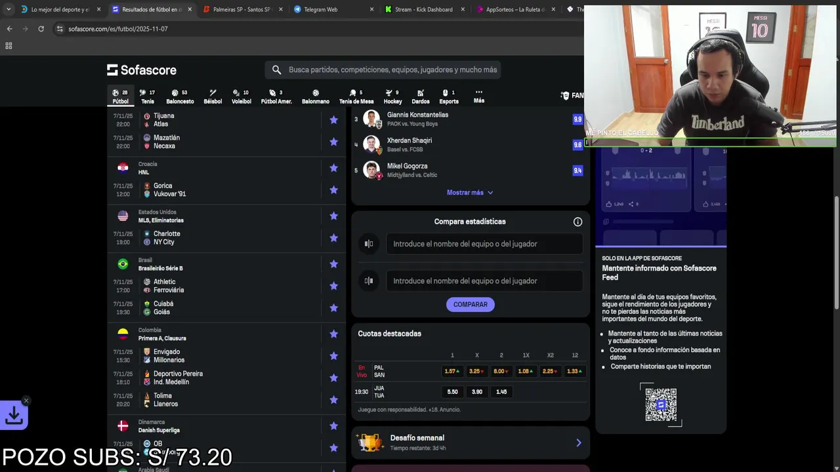The width and height of the screenshot is (840, 472).
Task: Open the Desafío semanal arrow
Action: (x=578, y=442)
